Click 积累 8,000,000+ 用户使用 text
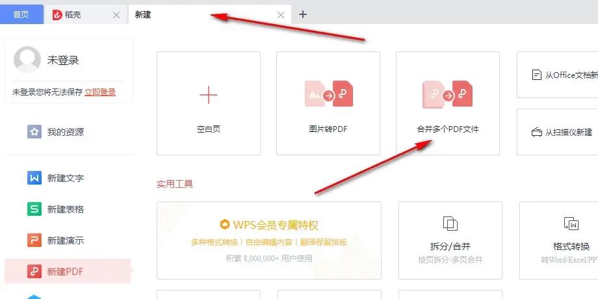This screenshot has height=299, width=598. (x=269, y=259)
